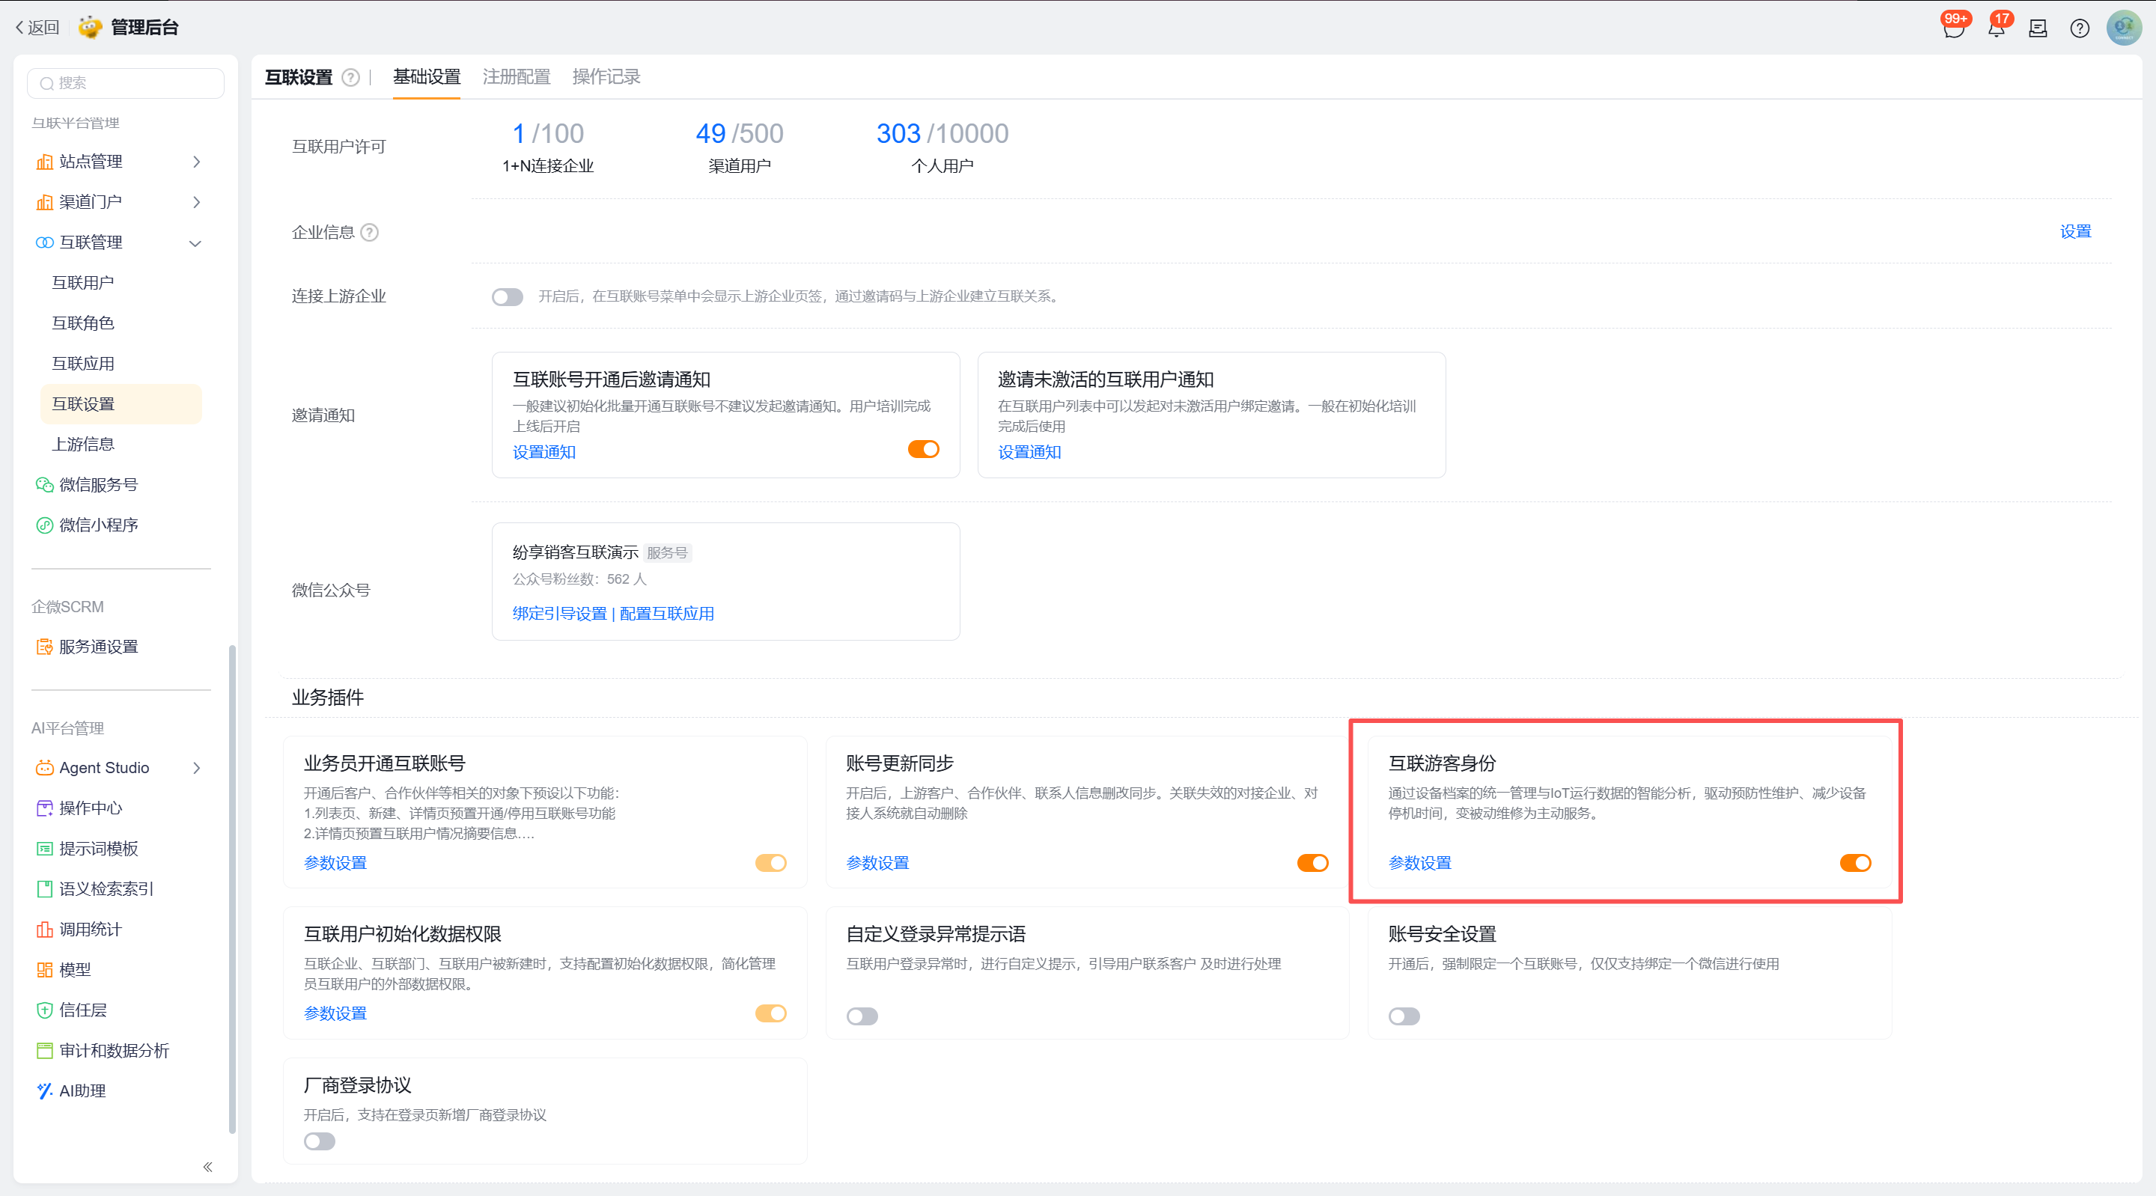This screenshot has width=2156, height=1196.
Task: Open the chat messages icon with 99+ badge
Action: point(1953,28)
